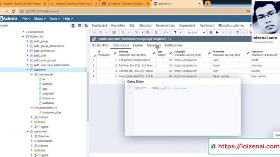Click the connection status icon beside the connection string
This screenshot has width=280, height=157.
tap(94, 39)
